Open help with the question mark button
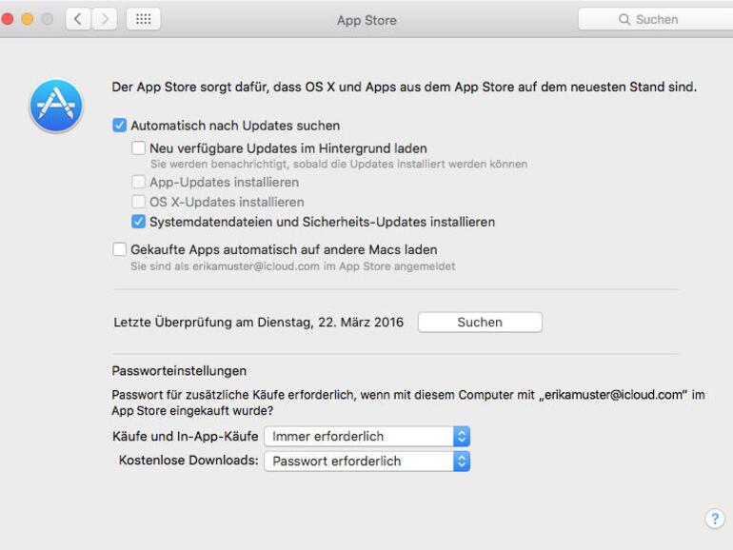Viewport: 733px width, 550px height. 714,519
